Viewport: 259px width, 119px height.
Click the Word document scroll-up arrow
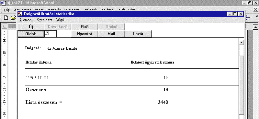pos(255,27)
